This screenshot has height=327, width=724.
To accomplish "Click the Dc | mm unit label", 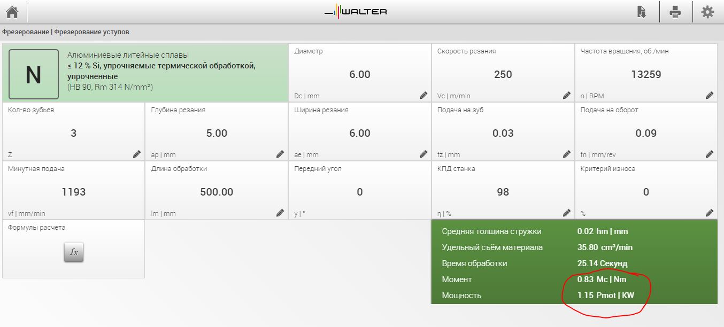I will pyautogui.click(x=307, y=96).
